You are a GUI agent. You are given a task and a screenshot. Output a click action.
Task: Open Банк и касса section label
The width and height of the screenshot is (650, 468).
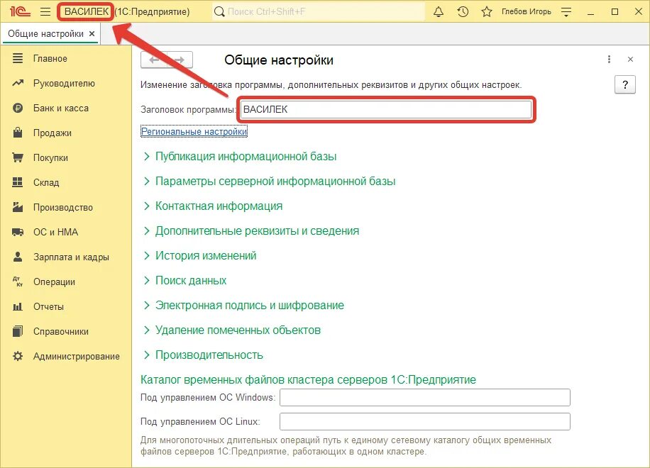pos(61,108)
